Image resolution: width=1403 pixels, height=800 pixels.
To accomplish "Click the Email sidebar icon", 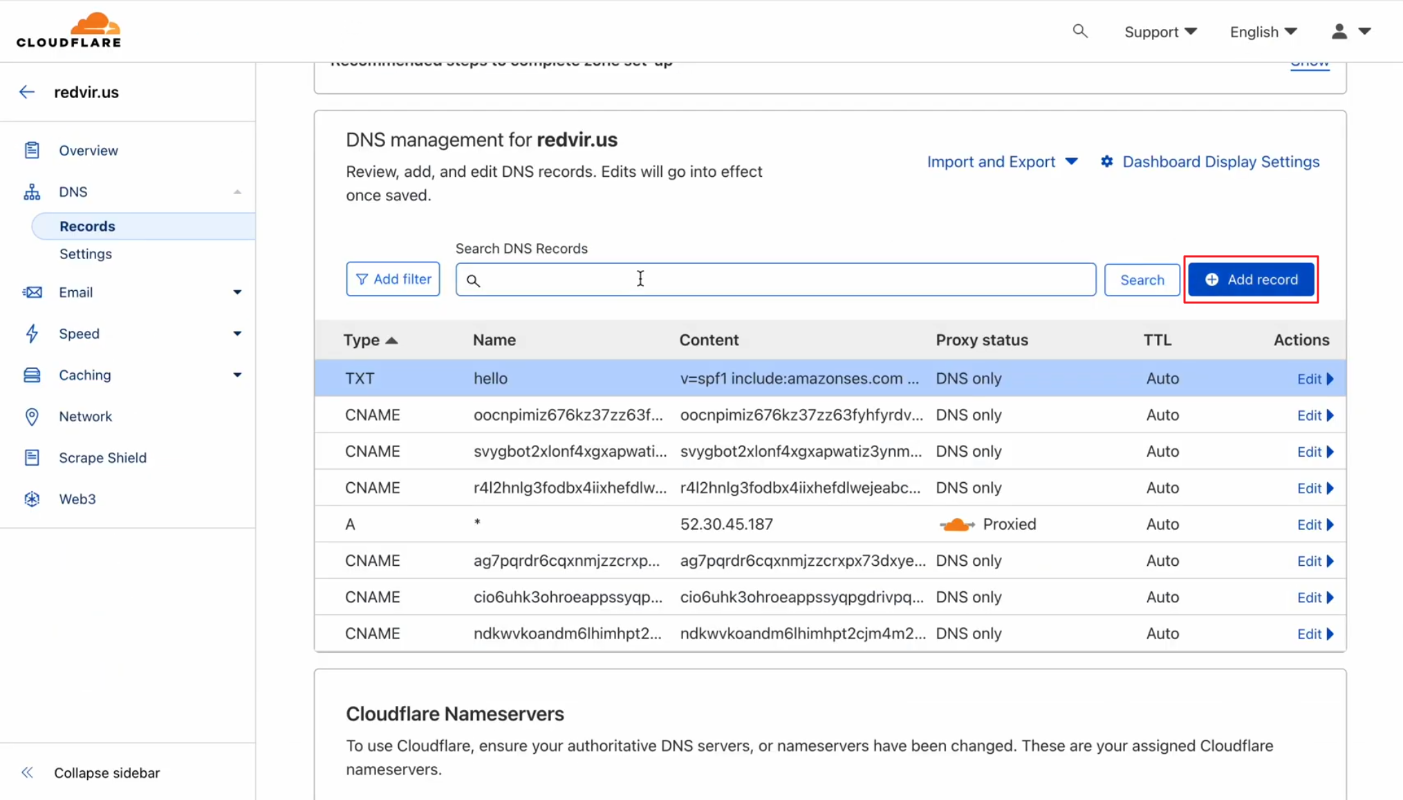I will [x=32, y=292].
